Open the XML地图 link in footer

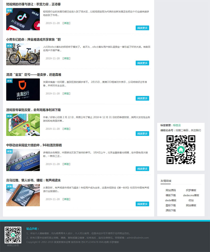tap(104, 242)
